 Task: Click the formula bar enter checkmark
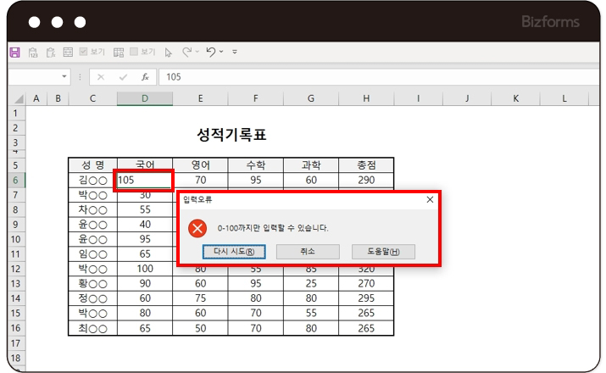124,76
